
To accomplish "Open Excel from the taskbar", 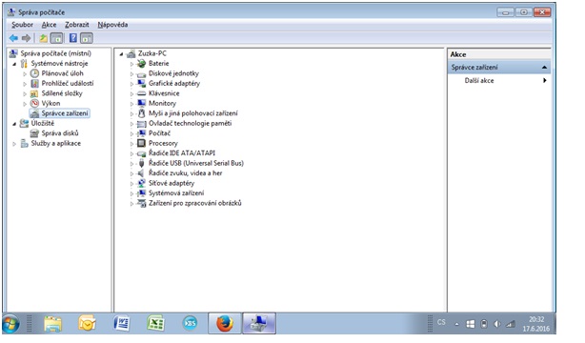I will tap(156, 323).
